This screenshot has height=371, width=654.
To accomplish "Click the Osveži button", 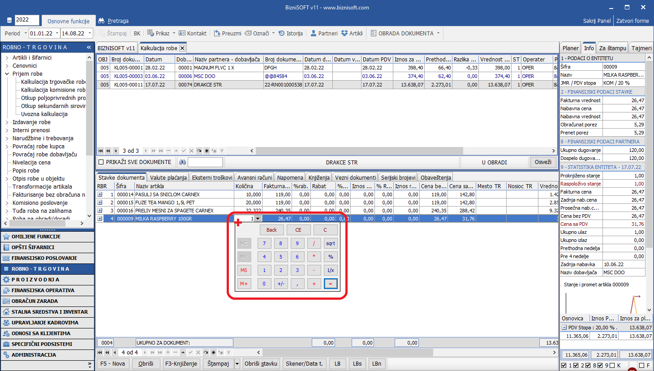I will (543, 162).
